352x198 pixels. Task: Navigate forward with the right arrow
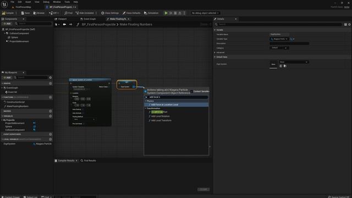pyautogui.click(x=70, y=24)
